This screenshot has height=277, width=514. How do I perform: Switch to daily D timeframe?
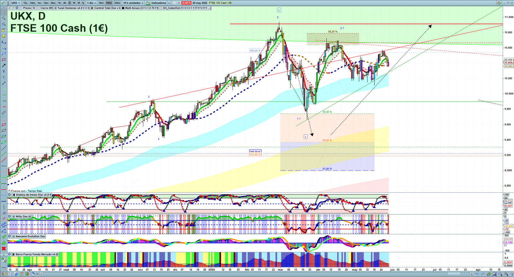click(69, 3)
